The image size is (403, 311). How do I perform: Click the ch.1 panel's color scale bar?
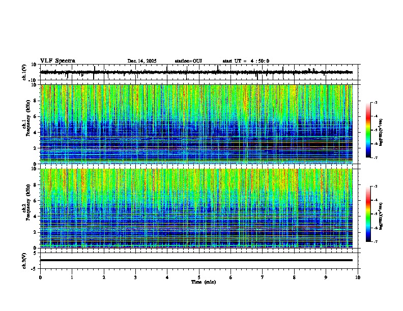click(x=368, y=130)
